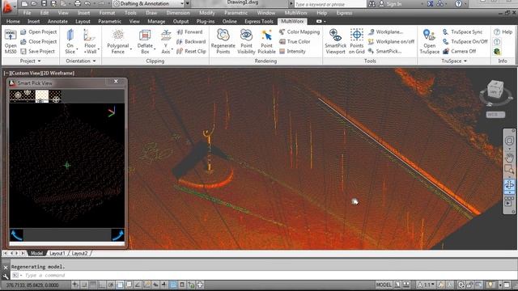Click the Points on Grid tool
This screenshot has height=291, width=518.
[x=357, y=41]
